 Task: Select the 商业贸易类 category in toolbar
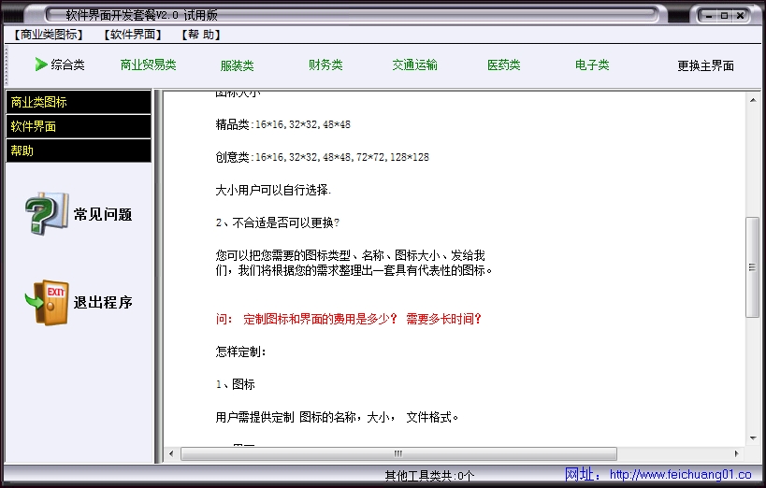[148, 65]
